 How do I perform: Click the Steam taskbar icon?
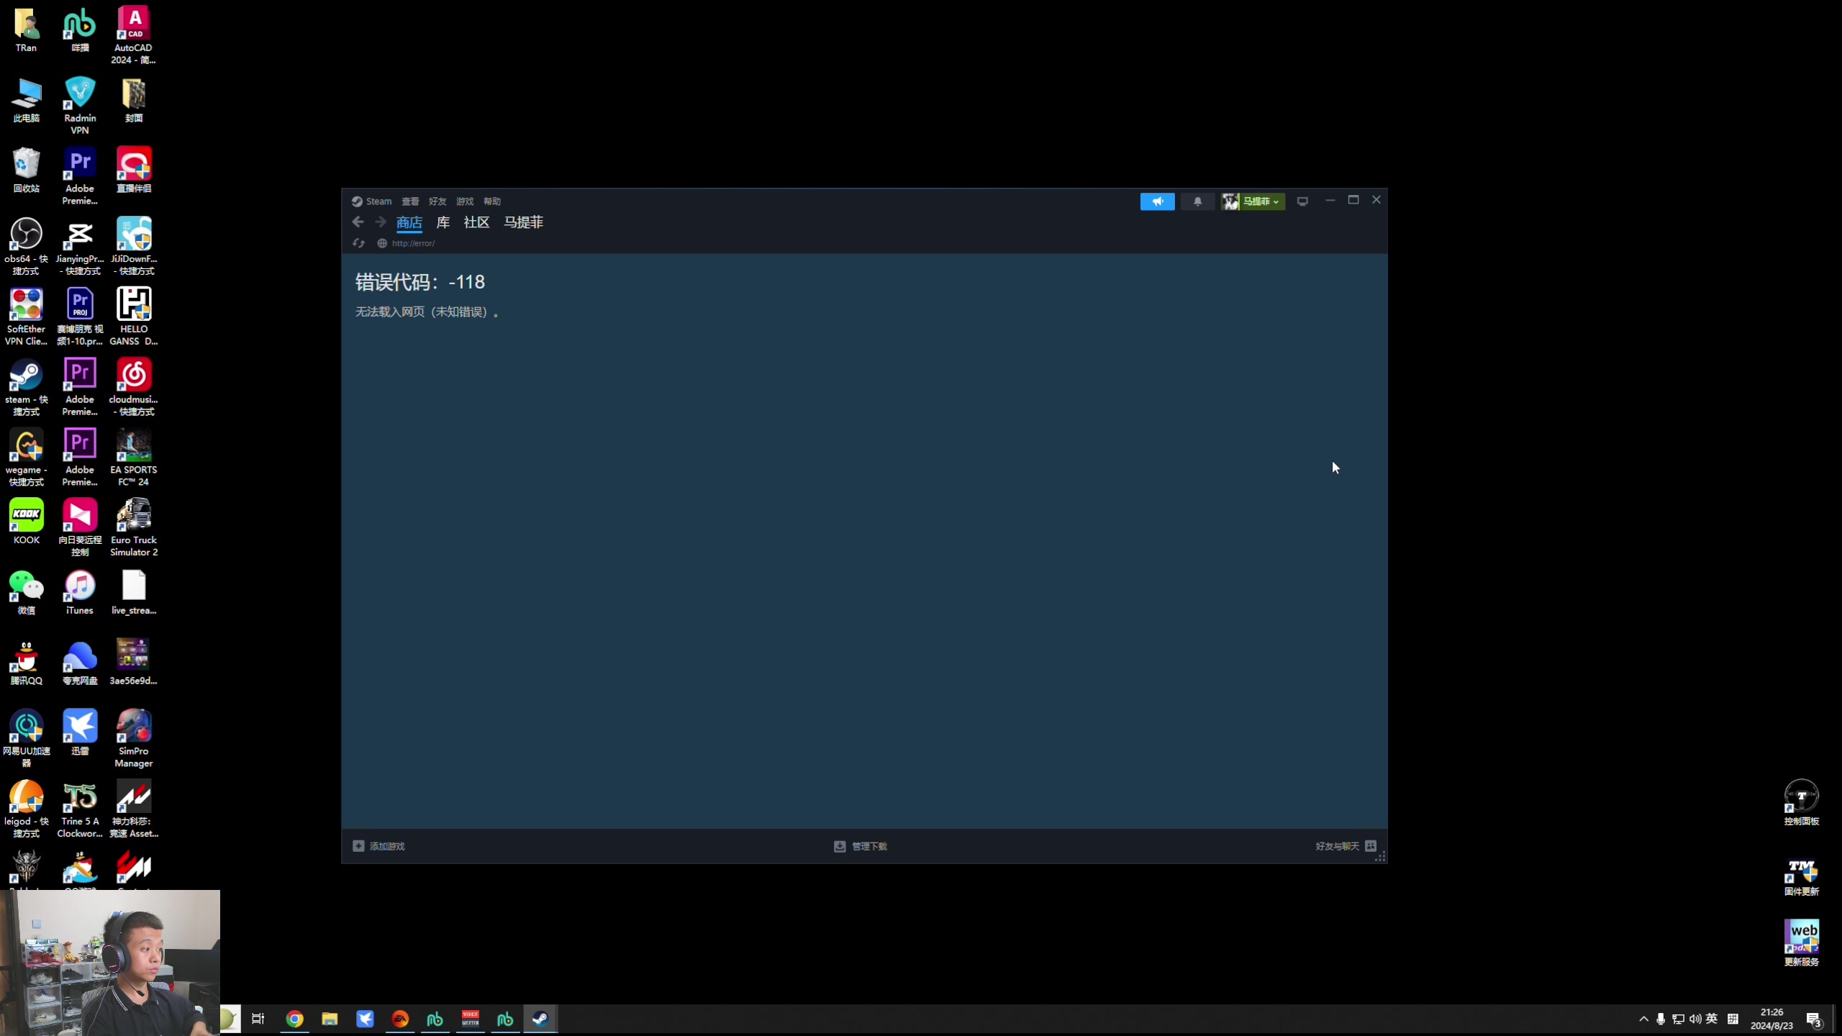(540, 1019)
